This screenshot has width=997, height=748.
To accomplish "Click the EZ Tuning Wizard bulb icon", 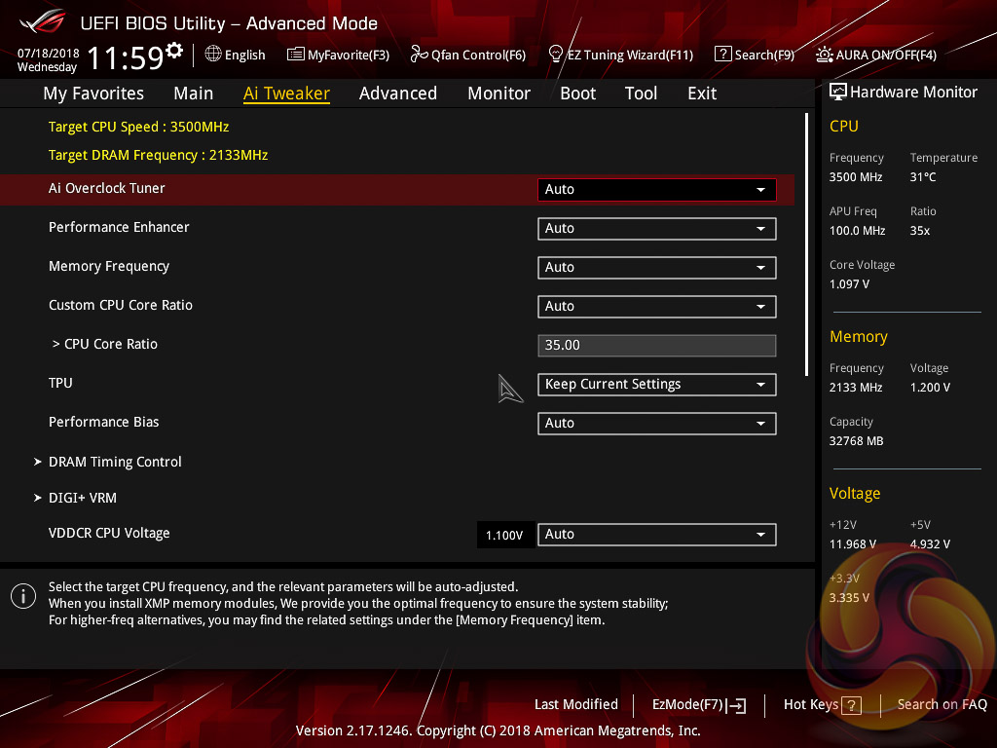I will pos(555,55).
